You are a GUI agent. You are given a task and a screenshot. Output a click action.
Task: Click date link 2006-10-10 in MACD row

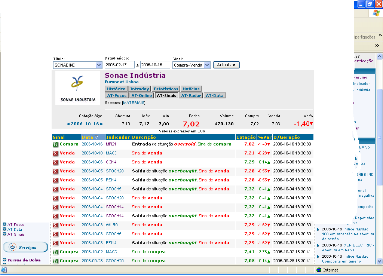point(92,153)
